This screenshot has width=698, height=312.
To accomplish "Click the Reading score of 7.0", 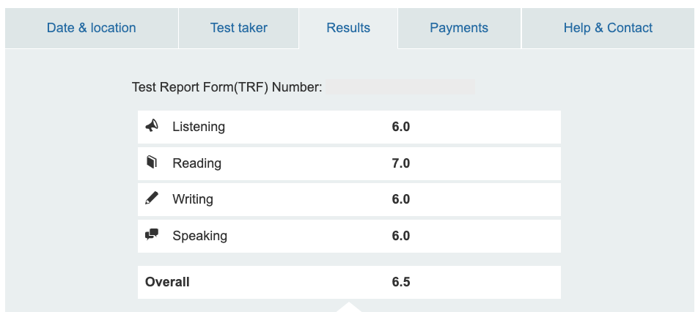I will (x=400, y=163).
